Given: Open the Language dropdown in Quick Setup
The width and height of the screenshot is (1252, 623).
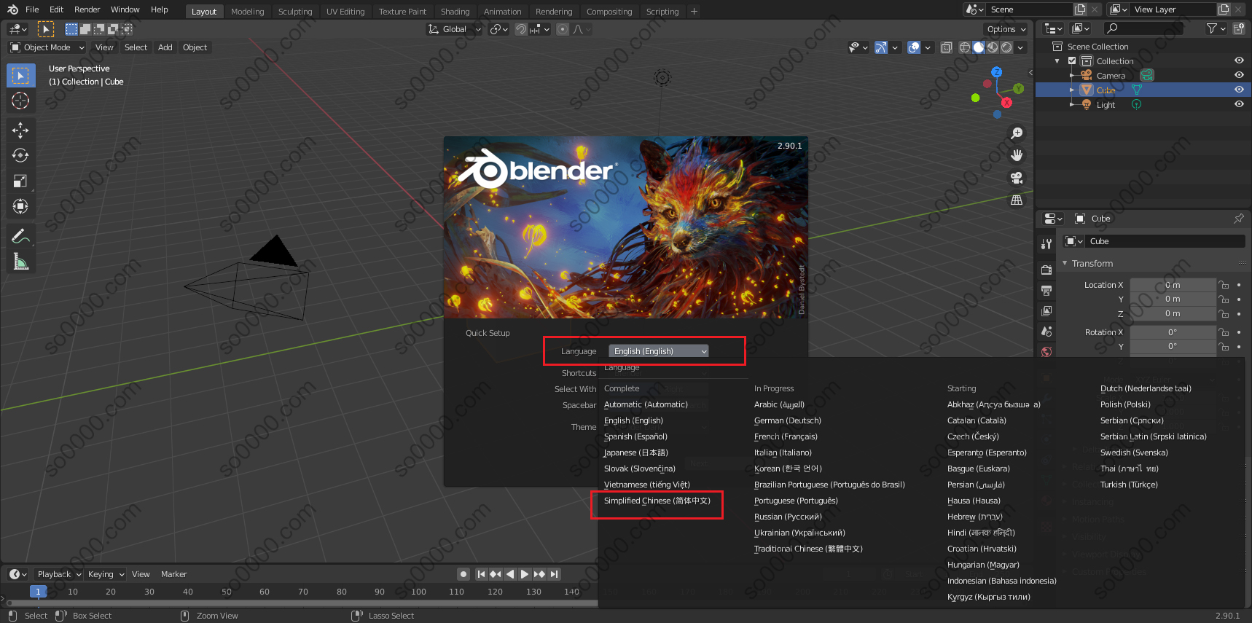Looking at the screenshot, I should click(659, 351).
